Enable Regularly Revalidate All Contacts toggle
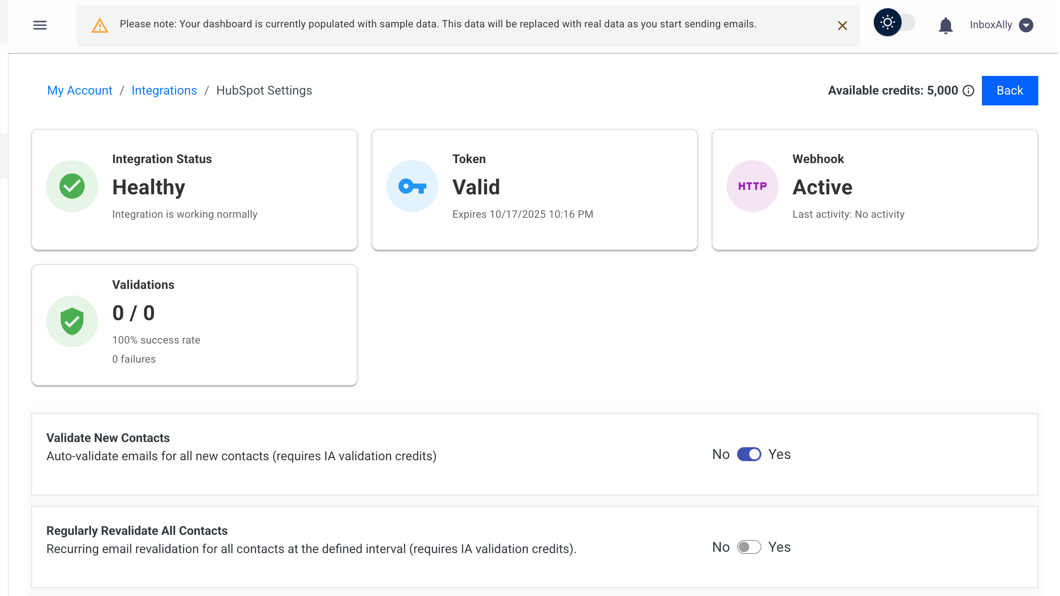This screenshot has height=596, width=1060. coord(749,547)
